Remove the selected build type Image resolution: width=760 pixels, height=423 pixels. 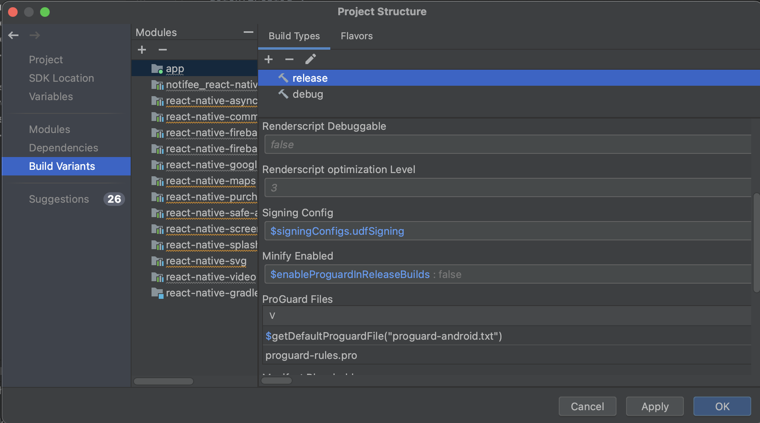click(289, 59)
